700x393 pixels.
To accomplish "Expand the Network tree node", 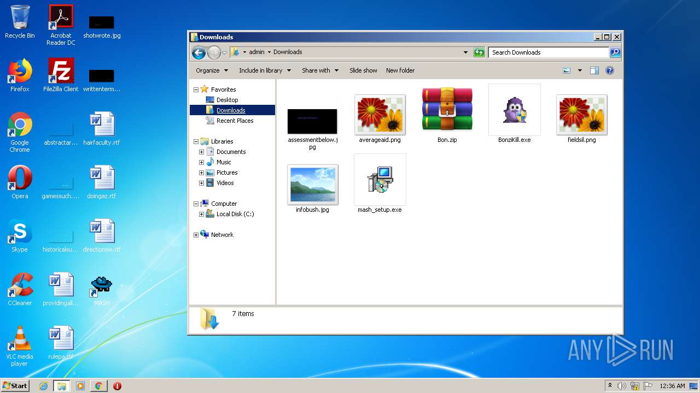I will 196,235.
